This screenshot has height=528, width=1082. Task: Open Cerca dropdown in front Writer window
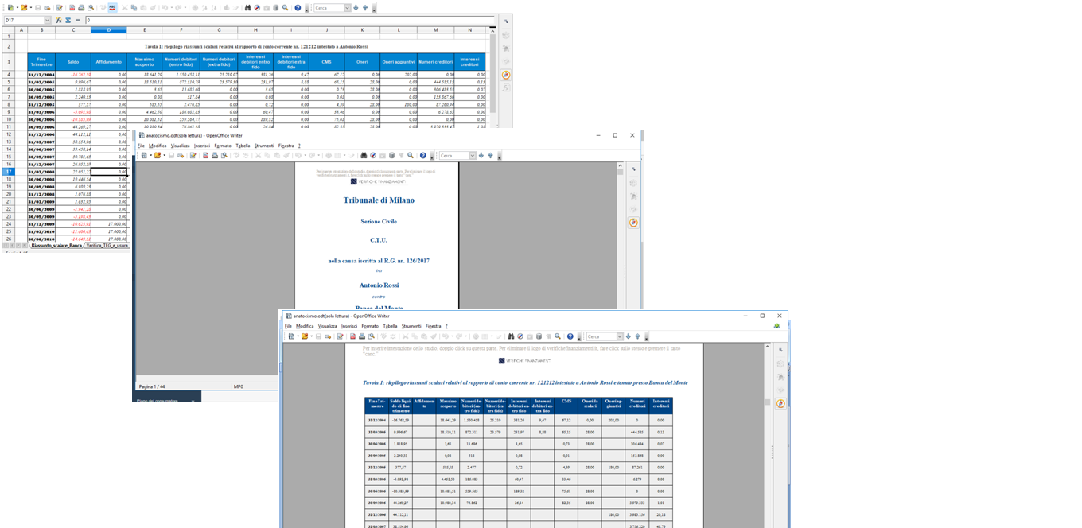pos(618,336)
